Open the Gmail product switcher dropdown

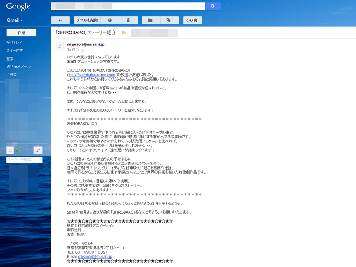pos(15,20)
